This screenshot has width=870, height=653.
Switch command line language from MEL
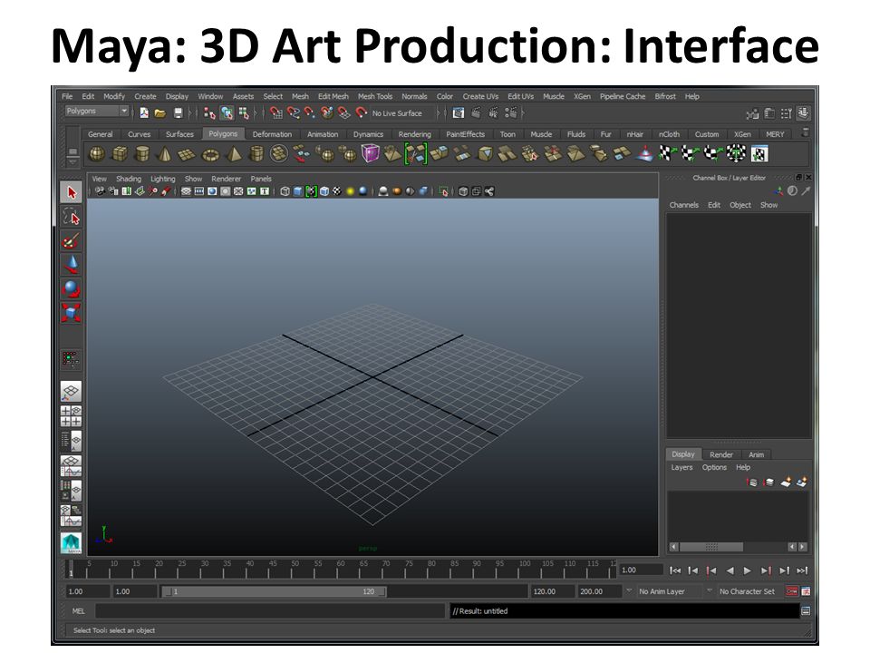point(78,610)
